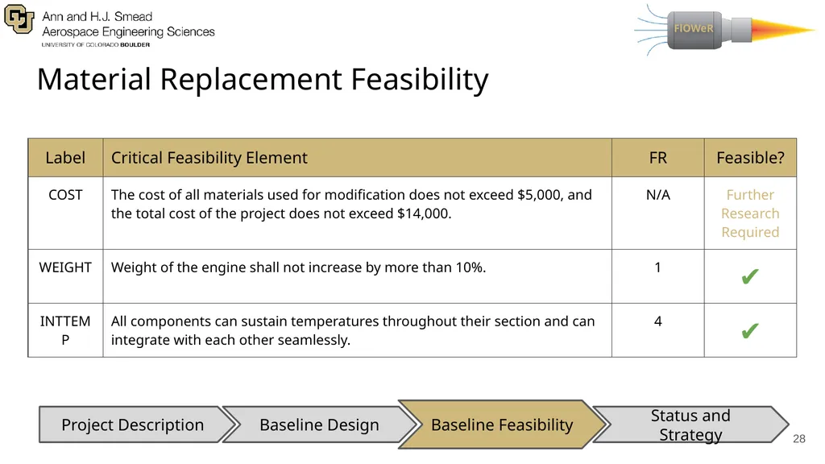The image size is (825, 464).
Task: Select the INTTEMP label cell
Action: [65, 330]
